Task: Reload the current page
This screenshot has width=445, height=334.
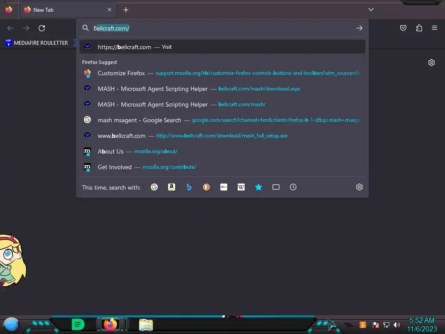Action: pyautogui.click(x=42, y=28)
